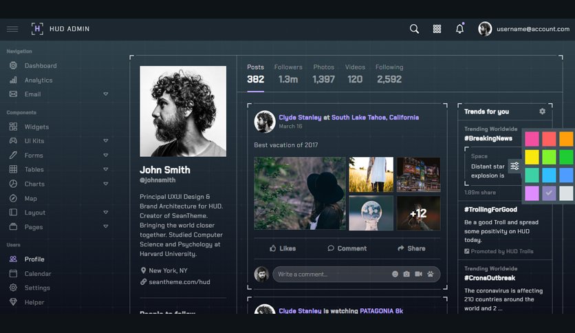Open Clyde Stanley's name link in the Best vacation post
The image size is (575, 333).
(x=300, y=118)
